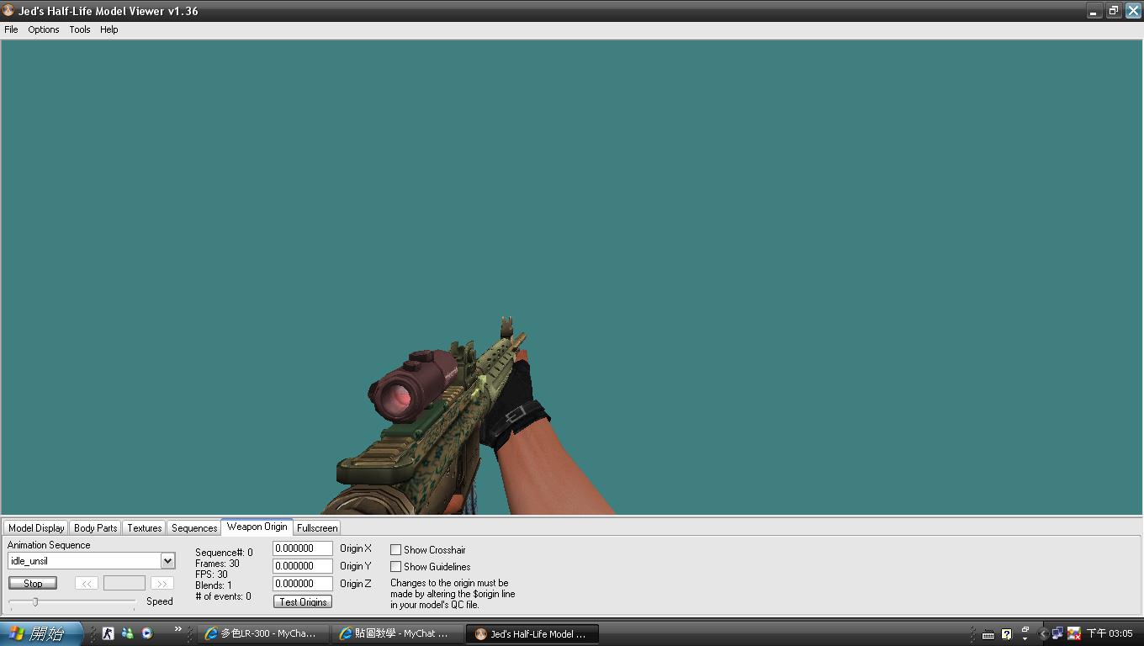The width and height of the screenshot is (1144, 646).
Task: Launch MSN Messenger quick launch icon
Action: click(128, 633)
